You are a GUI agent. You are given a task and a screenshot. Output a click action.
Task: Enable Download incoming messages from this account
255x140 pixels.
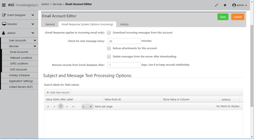point(109,33)
